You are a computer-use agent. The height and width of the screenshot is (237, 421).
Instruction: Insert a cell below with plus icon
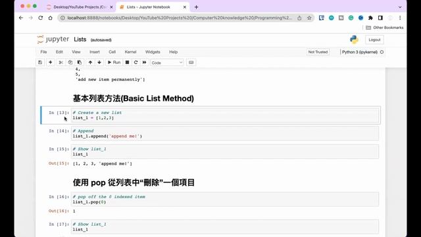[x=50, y=63]
